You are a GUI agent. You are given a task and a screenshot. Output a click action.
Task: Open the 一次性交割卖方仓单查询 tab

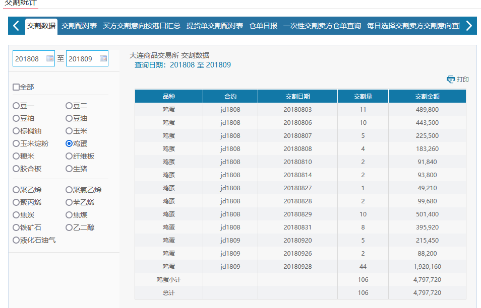(322, 26)
